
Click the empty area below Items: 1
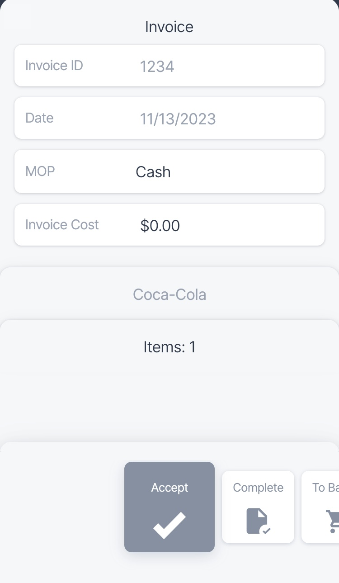[x=169, y=398]
